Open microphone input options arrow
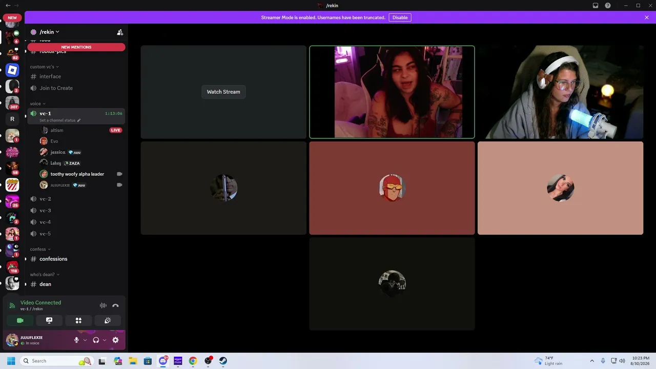656x369 pixels. [85, 340]
